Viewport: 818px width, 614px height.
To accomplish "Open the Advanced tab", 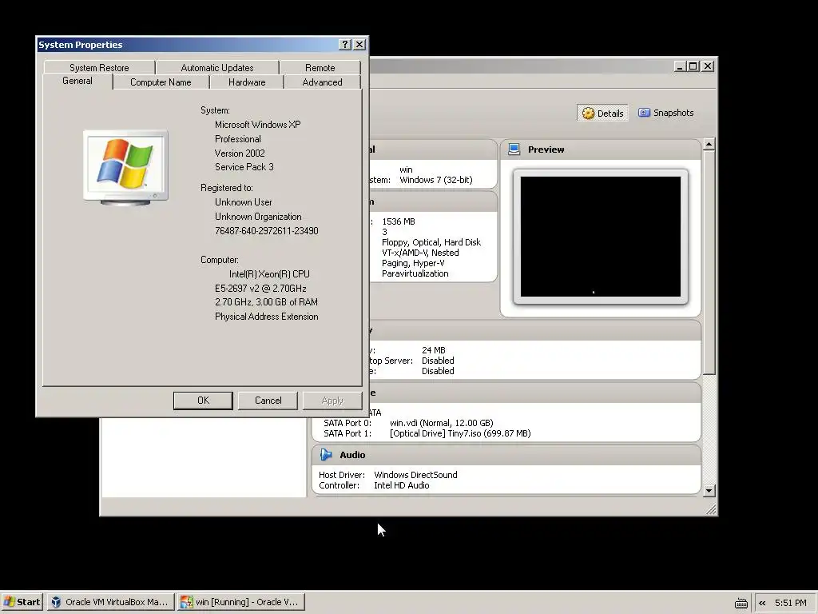I will point(323,82).
